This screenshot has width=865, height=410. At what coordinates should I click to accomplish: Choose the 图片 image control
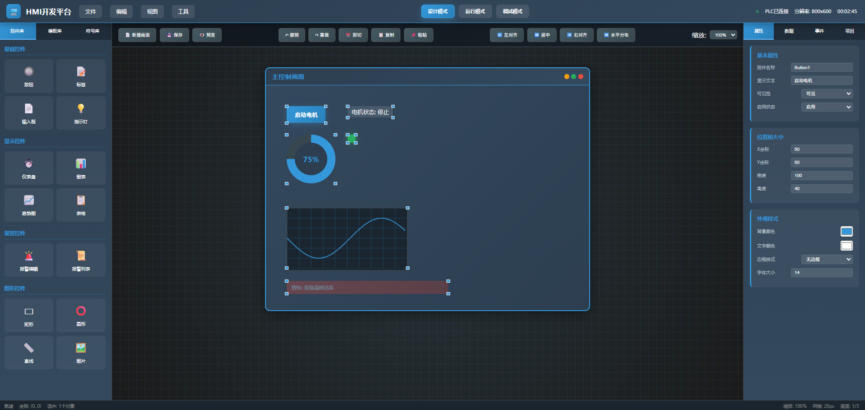coord(81,352)
